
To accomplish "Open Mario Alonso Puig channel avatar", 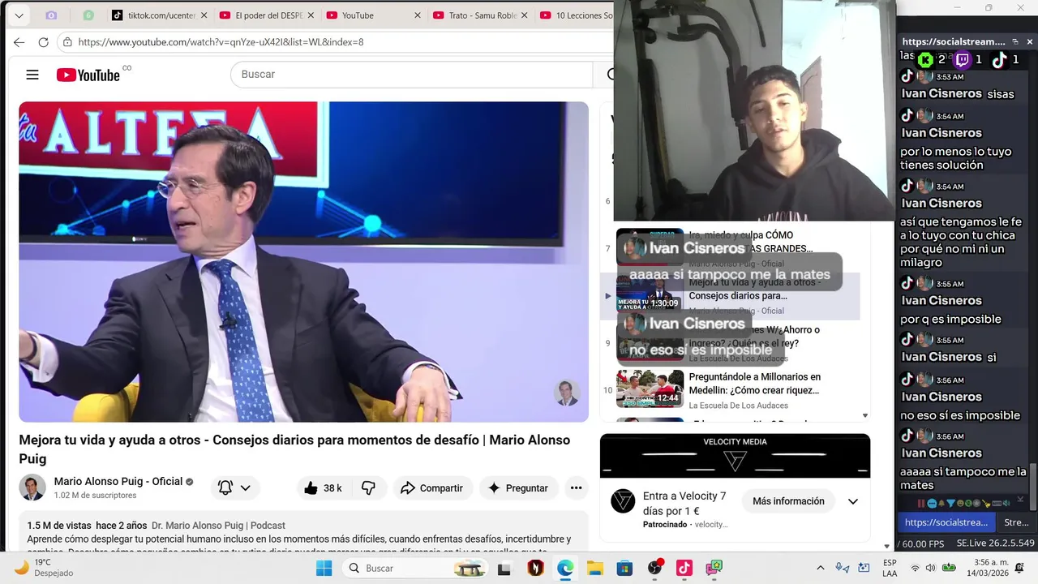I will pos(32,487).
